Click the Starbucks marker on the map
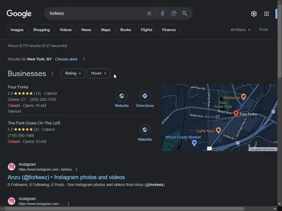Screen dimensions: 282x211 tap(243, 97)
